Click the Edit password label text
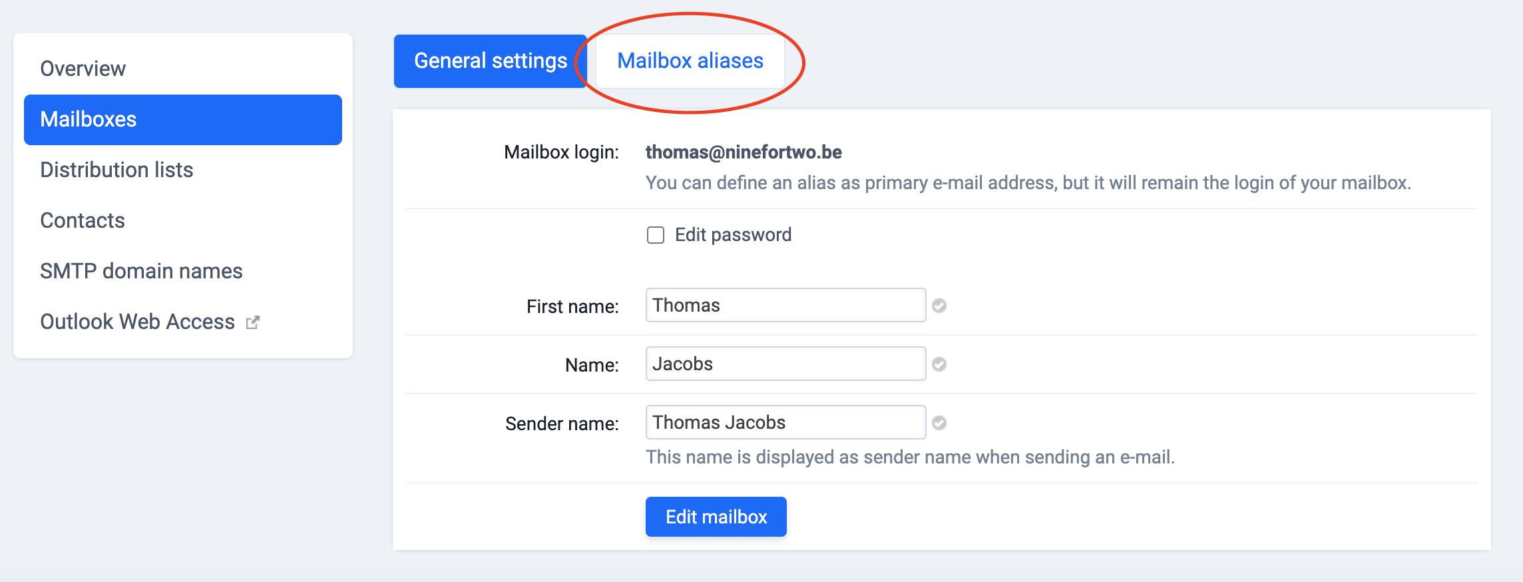 (733, 234)
